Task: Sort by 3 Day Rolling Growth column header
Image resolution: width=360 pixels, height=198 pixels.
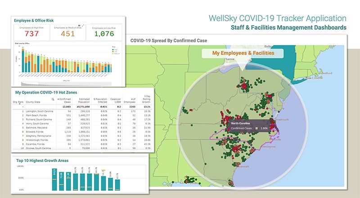Action: (x=146, y=99)
